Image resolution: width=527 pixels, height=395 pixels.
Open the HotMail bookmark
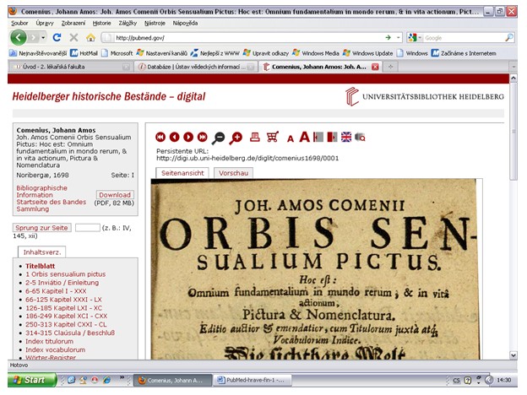(84, 53)
